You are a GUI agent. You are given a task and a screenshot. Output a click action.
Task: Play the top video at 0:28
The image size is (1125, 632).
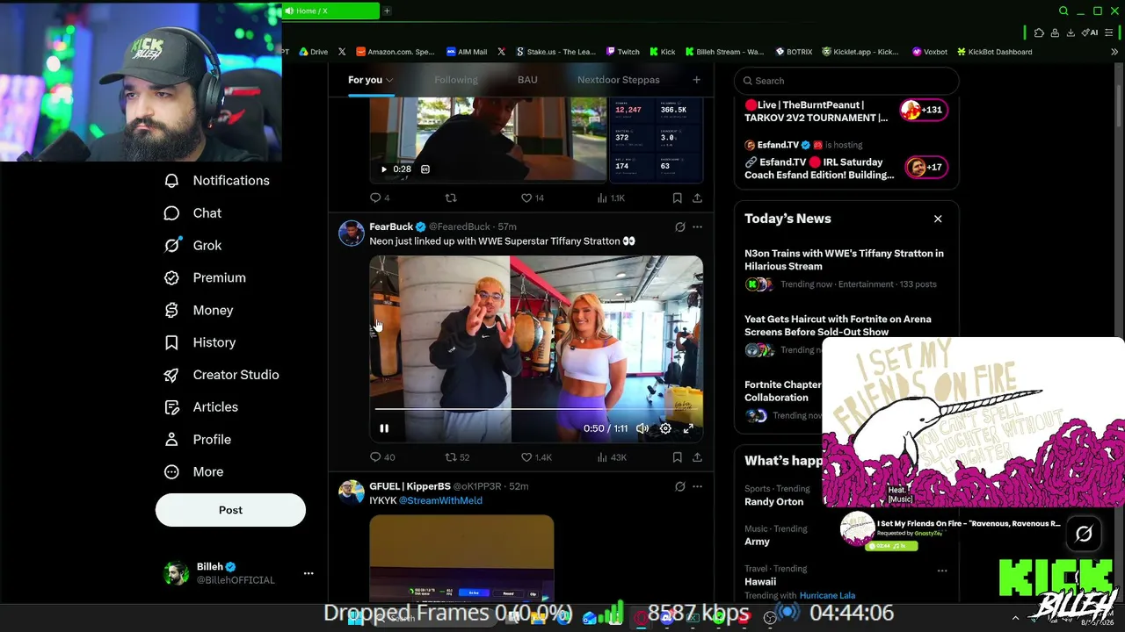(x=383, y=169)
